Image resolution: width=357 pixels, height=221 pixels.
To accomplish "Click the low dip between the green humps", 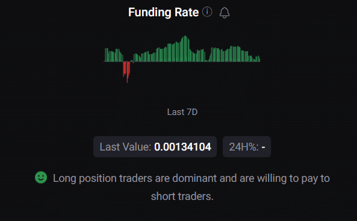I will 206,60.
